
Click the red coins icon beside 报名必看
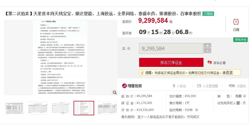[210, 62]
